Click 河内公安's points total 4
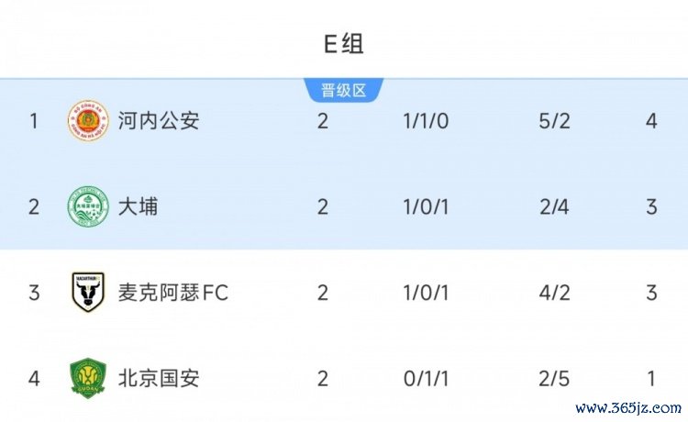The width and height of the screenshot is (688, 422). [x=651, y=120]
